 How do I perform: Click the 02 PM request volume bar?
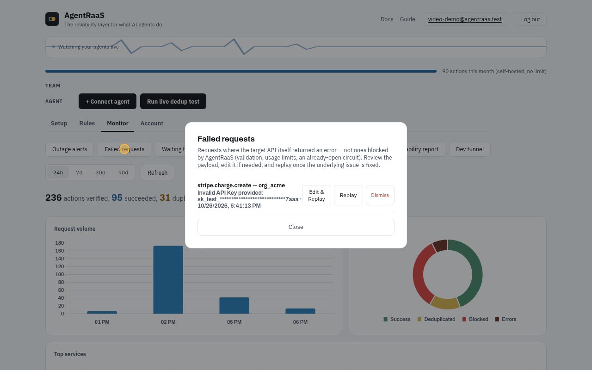pos(168,280)
